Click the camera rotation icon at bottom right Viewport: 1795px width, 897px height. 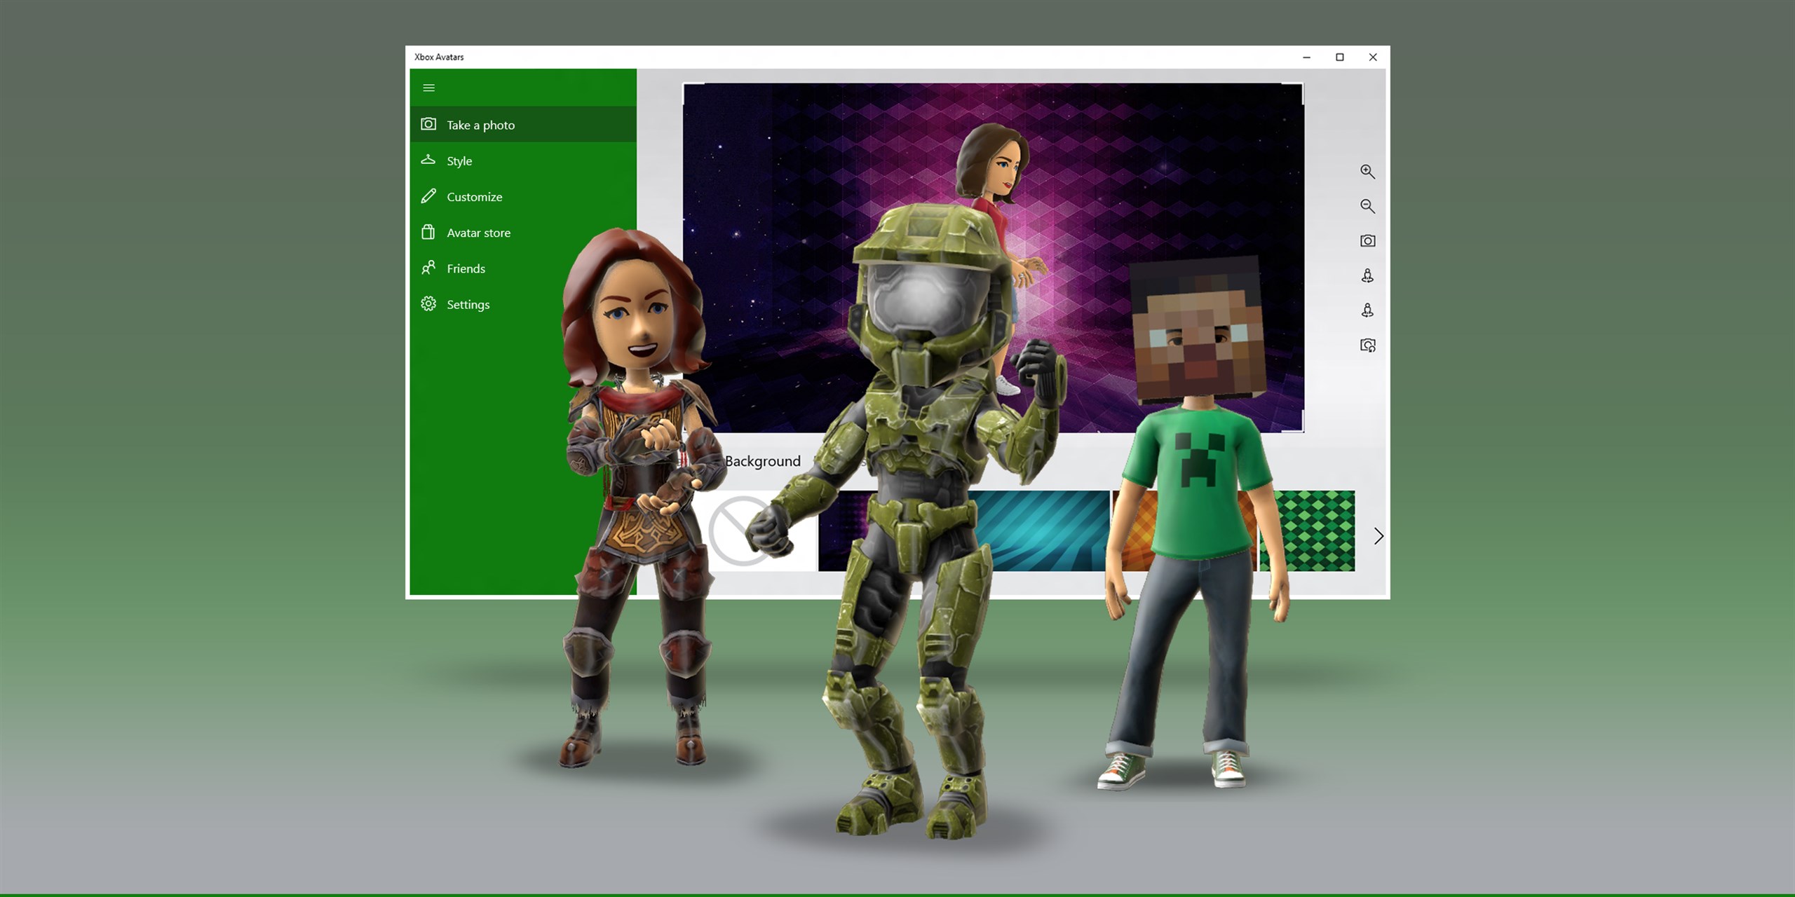pos(1367,345)
